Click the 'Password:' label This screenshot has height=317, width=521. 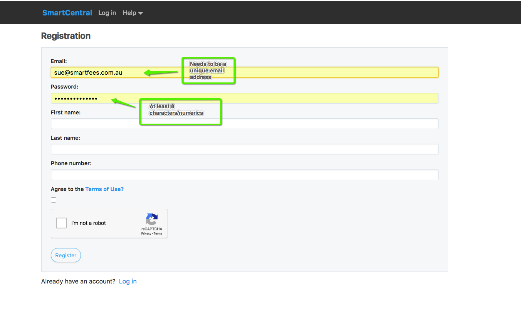[65, 87]
